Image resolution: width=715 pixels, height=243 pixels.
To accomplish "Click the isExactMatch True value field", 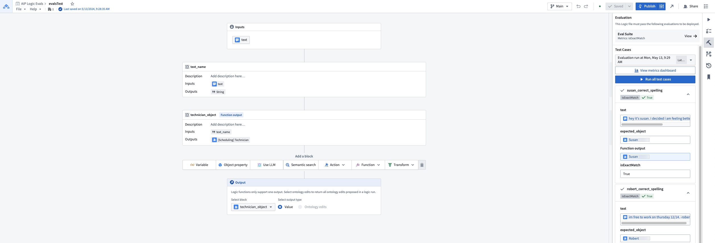I will 655,174.
